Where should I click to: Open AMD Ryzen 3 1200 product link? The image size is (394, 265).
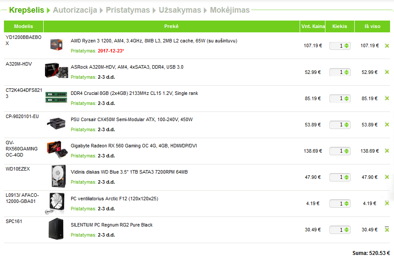(154, 41)
